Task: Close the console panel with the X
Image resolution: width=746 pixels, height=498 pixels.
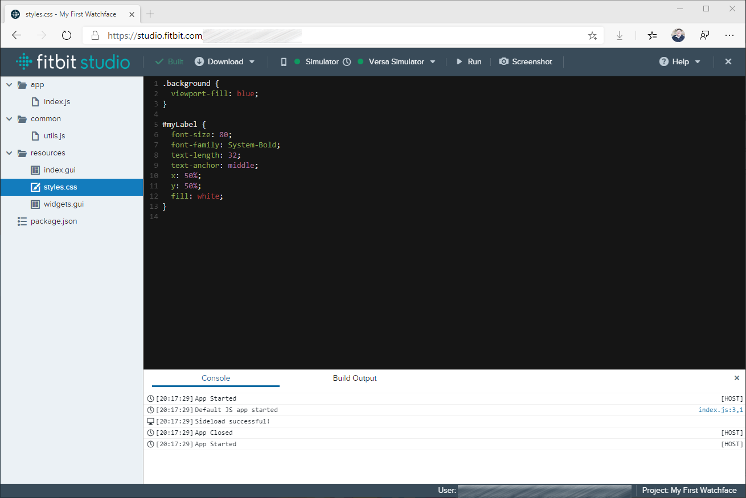Action: (736, 378)
